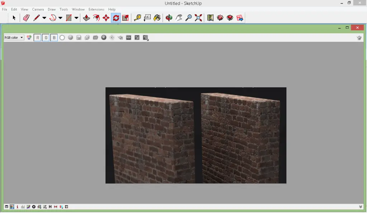Activate the Tape Measure tool
Screen dimensions: 367x213
(137, 17)
